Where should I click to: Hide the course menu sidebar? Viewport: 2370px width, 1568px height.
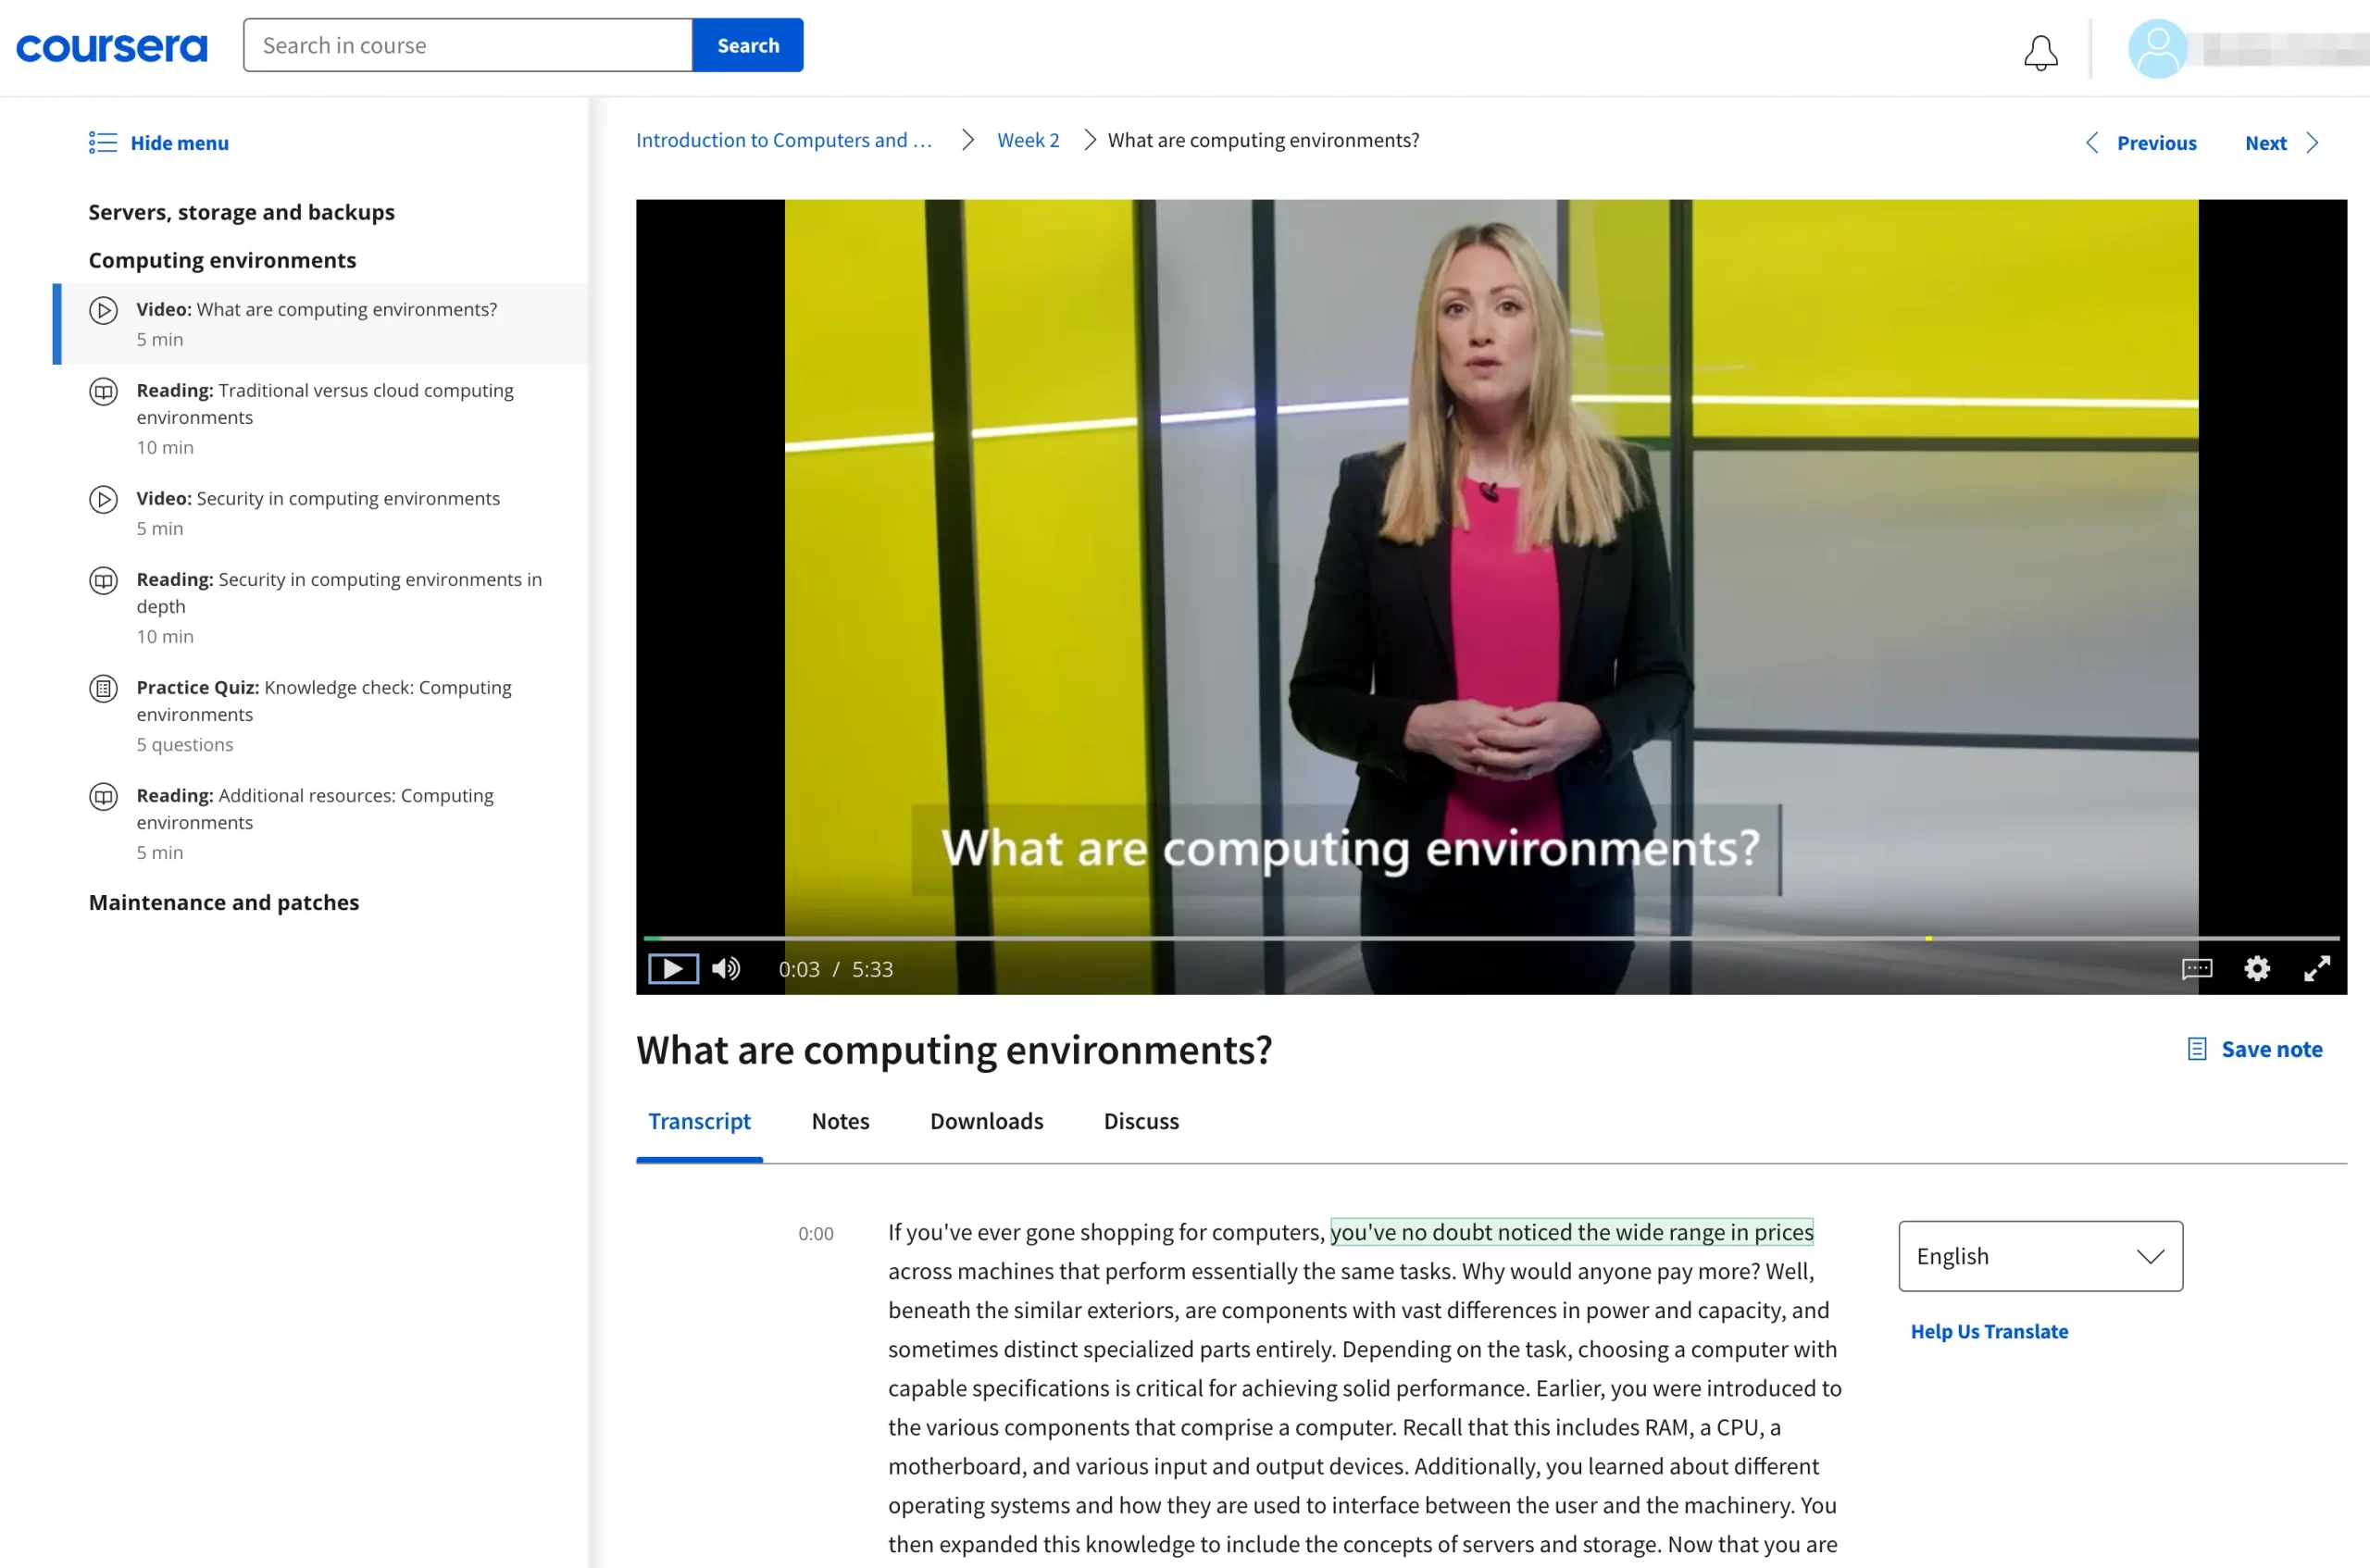click(x=159, y=143)
